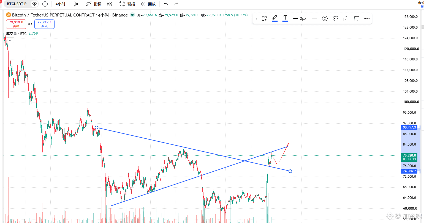Click the 79,919.1 买入 buy button
424x223 pixels.
(45, 24)
